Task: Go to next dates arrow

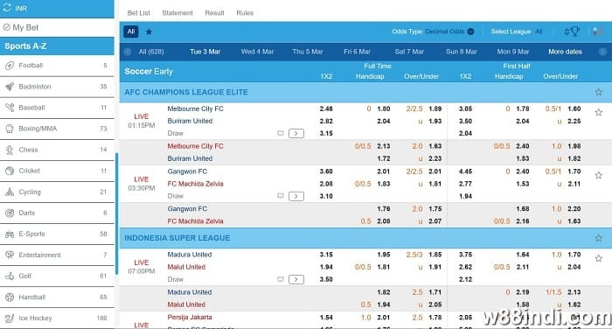Action: click(602, 52)
